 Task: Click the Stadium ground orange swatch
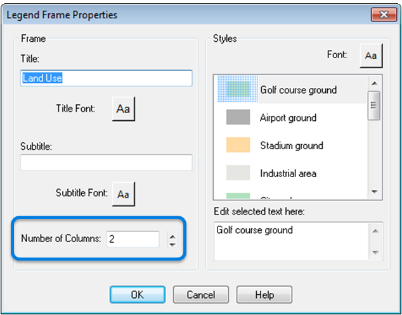(238, 145)
